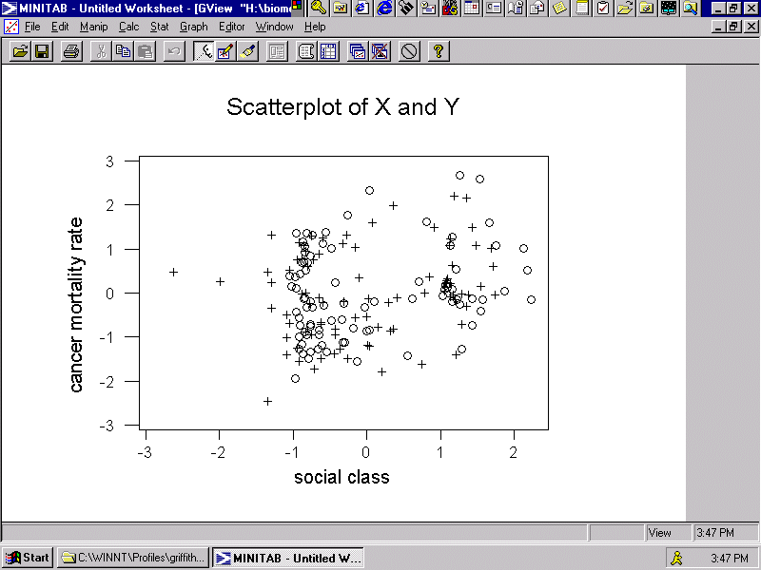Activate the brush tool icon
The image size is (761, 570).
pos(247,51)
